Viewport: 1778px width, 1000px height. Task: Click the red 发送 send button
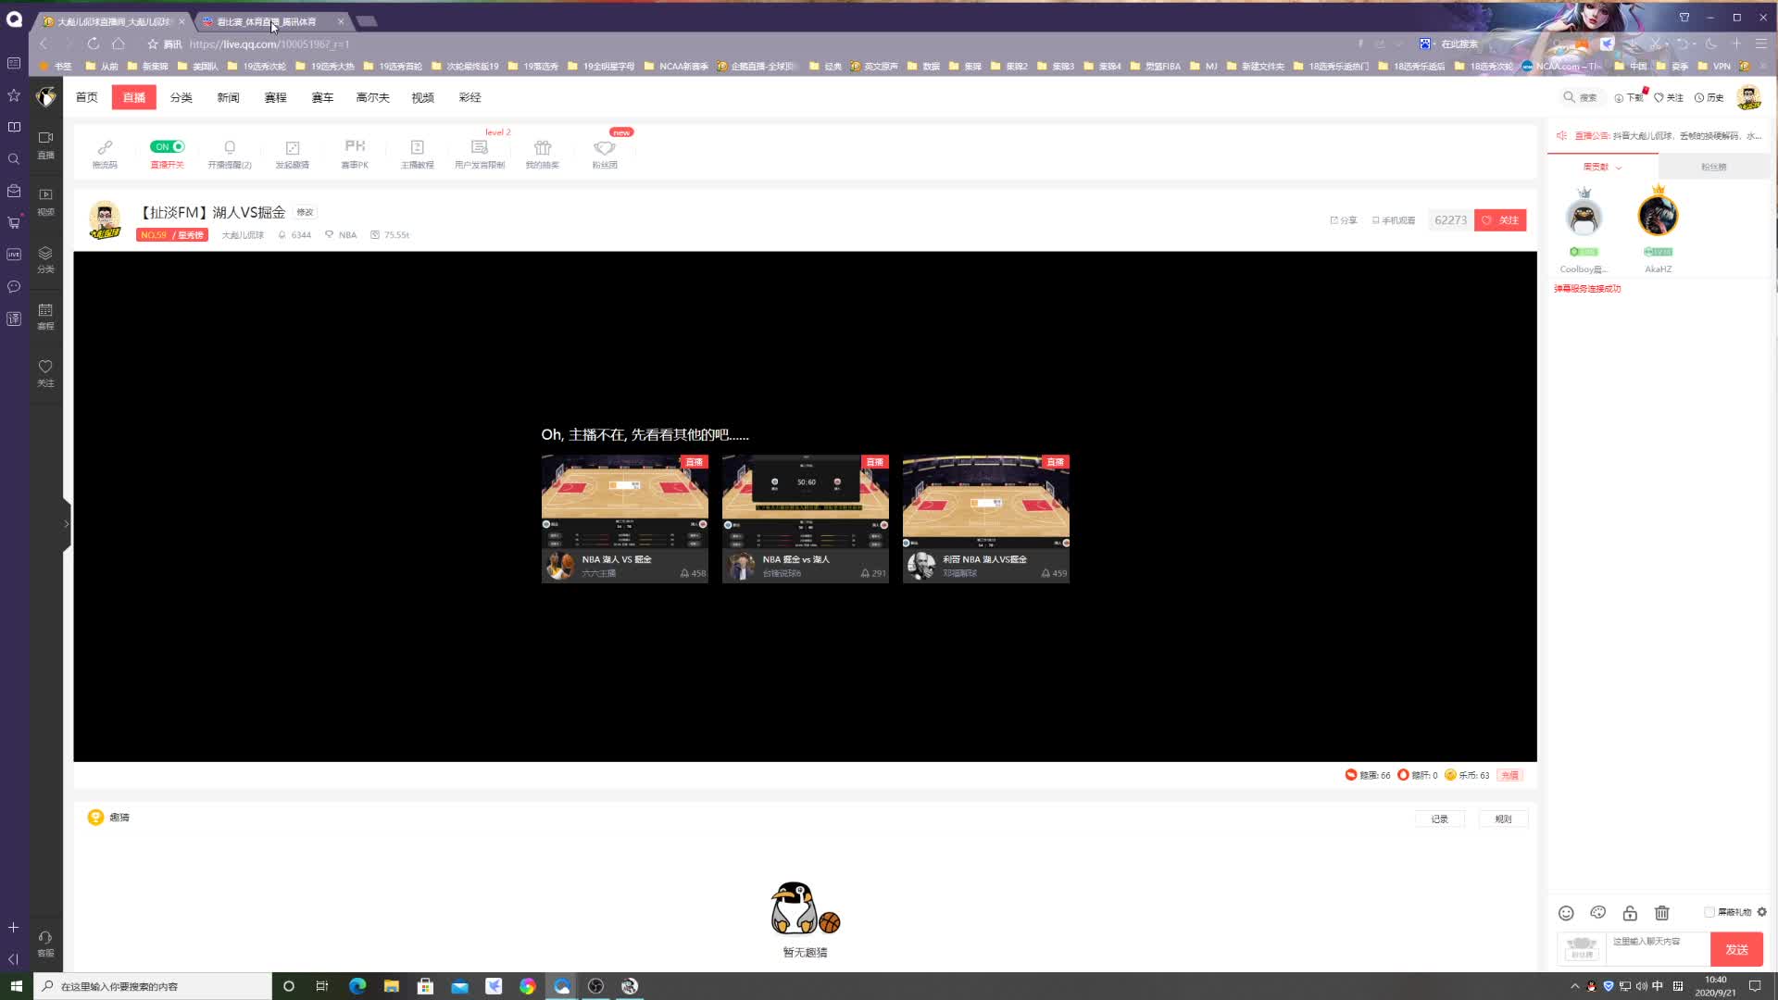(x=1736, y=949)
